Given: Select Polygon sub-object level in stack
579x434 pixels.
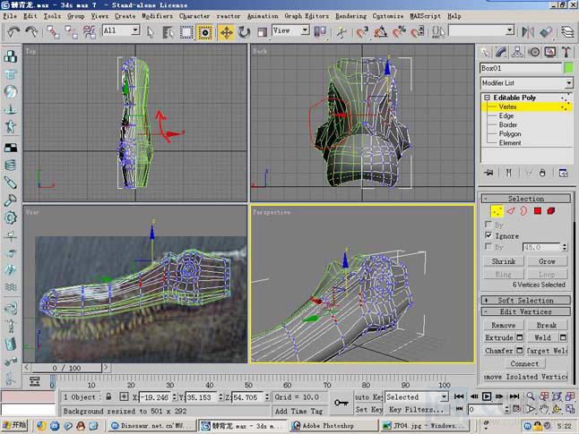Looking at the screenshot, I should [510, 134].
